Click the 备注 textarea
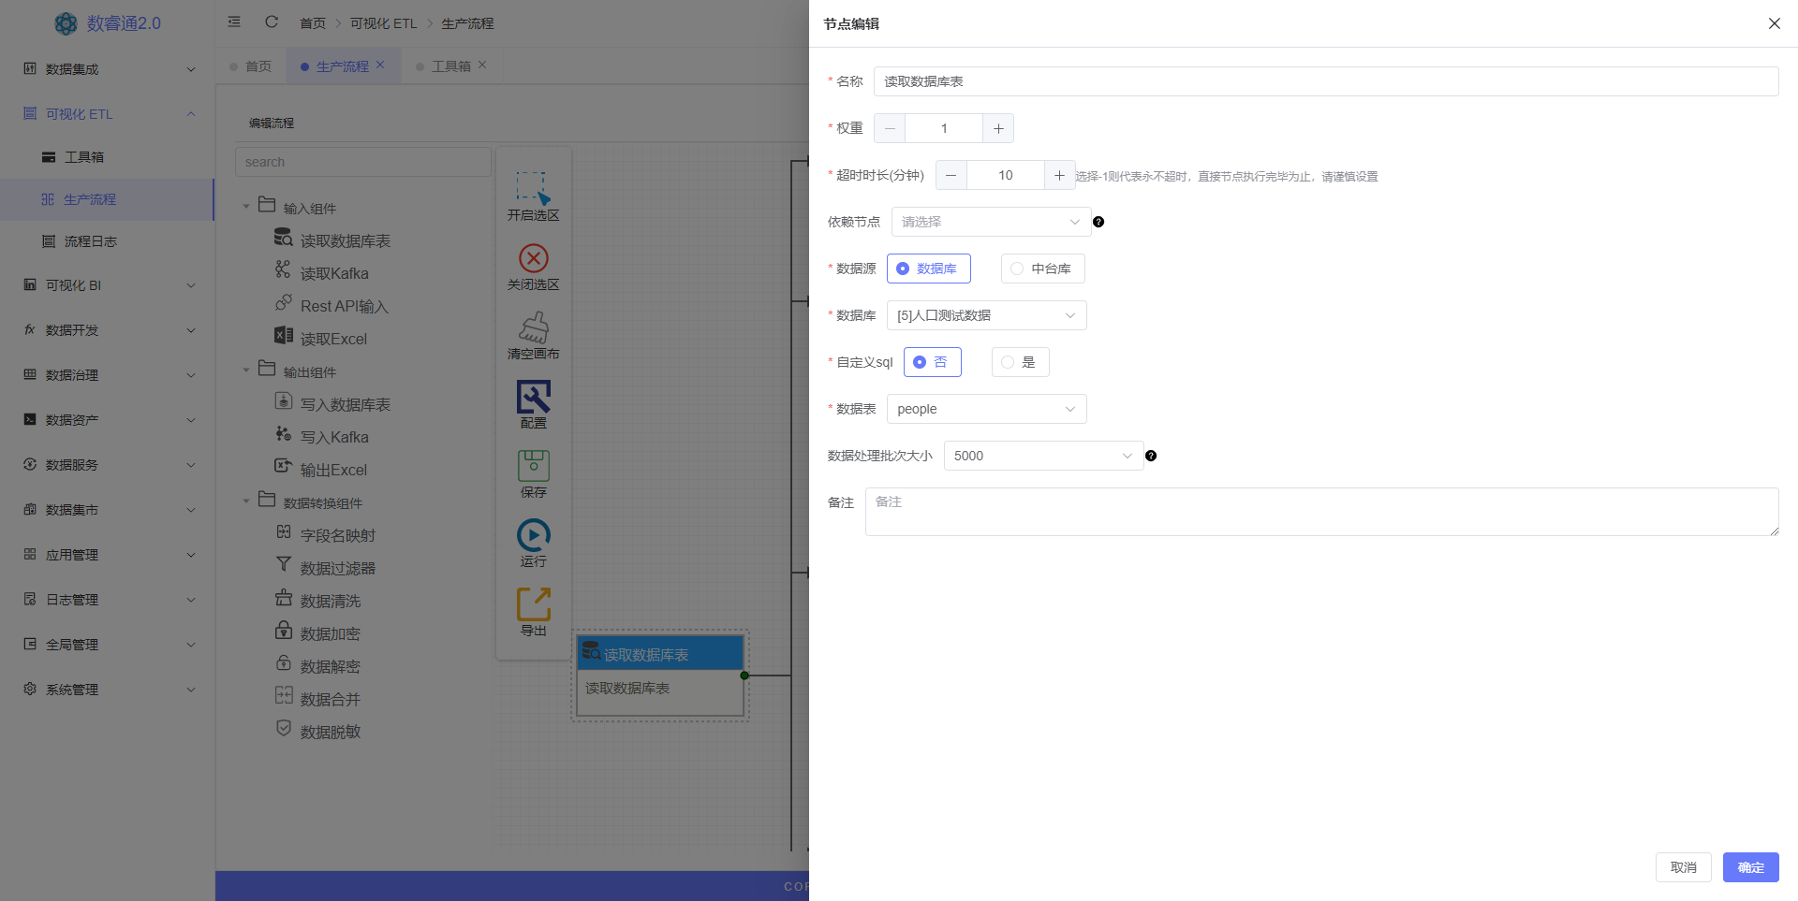1798x901 pixels. 1321,512
